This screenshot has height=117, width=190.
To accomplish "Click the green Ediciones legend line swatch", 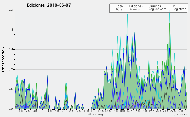I will click(x=126, y=6).
